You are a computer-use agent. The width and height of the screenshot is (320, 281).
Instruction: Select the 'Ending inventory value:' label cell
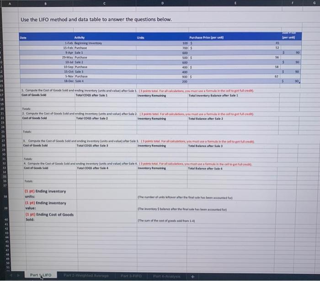click(50, 205)
